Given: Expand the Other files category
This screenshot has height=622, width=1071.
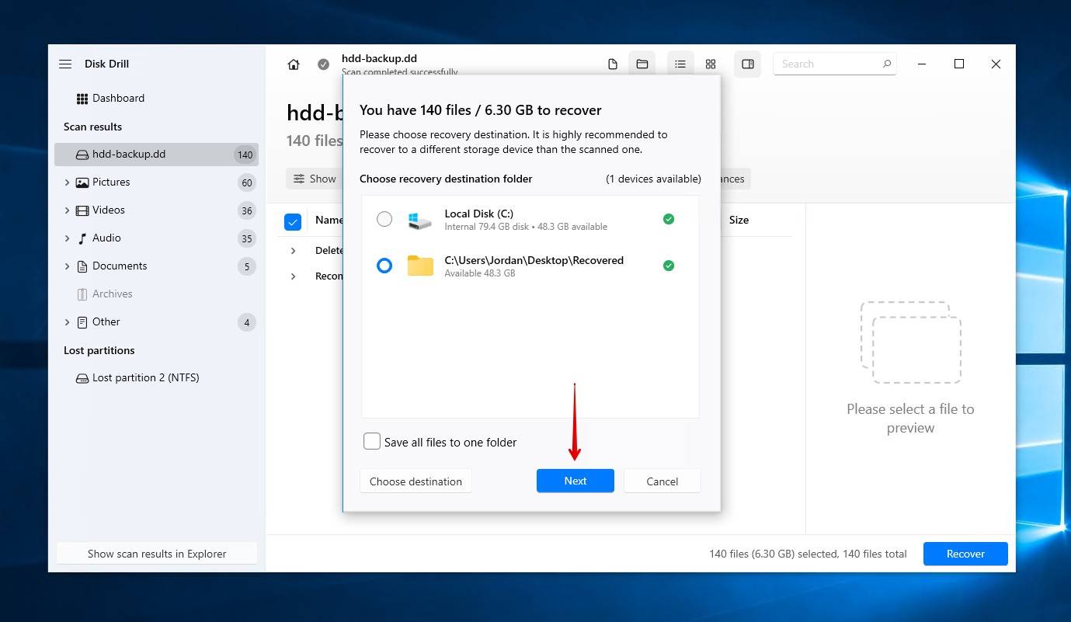Looking at the screenshot, I should pyautogui.click(x=68, y=321).
